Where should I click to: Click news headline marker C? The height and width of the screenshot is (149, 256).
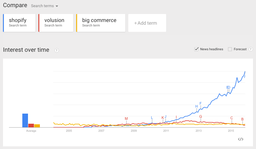(232, 118)
